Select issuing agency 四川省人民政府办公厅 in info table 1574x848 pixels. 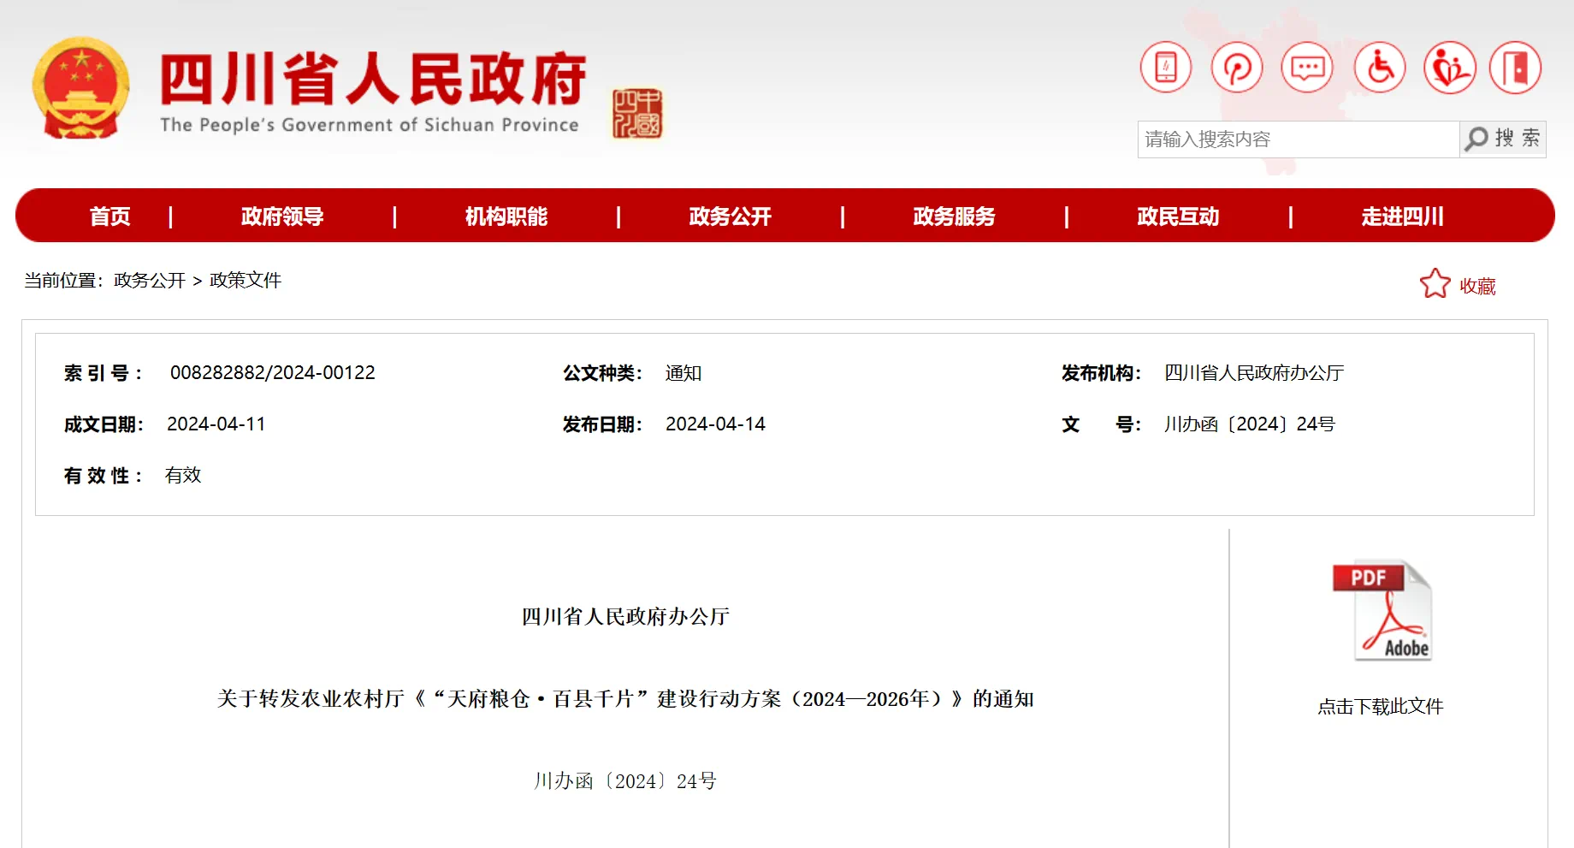tap(1254, 373)
